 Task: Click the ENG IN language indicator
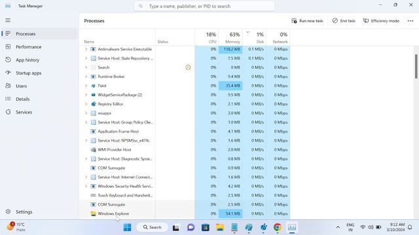click(350, 227)
